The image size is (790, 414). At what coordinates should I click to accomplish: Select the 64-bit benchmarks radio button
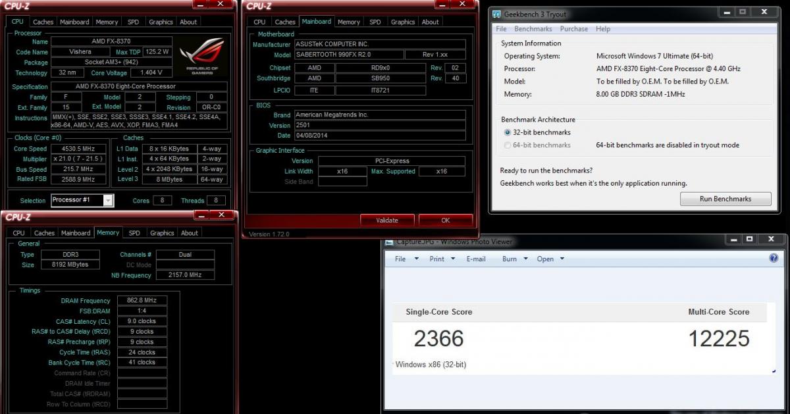tap(508, 145)
